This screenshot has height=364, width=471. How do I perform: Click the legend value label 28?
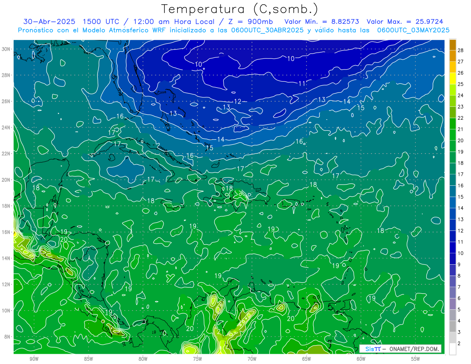click(x=461, y=49)
